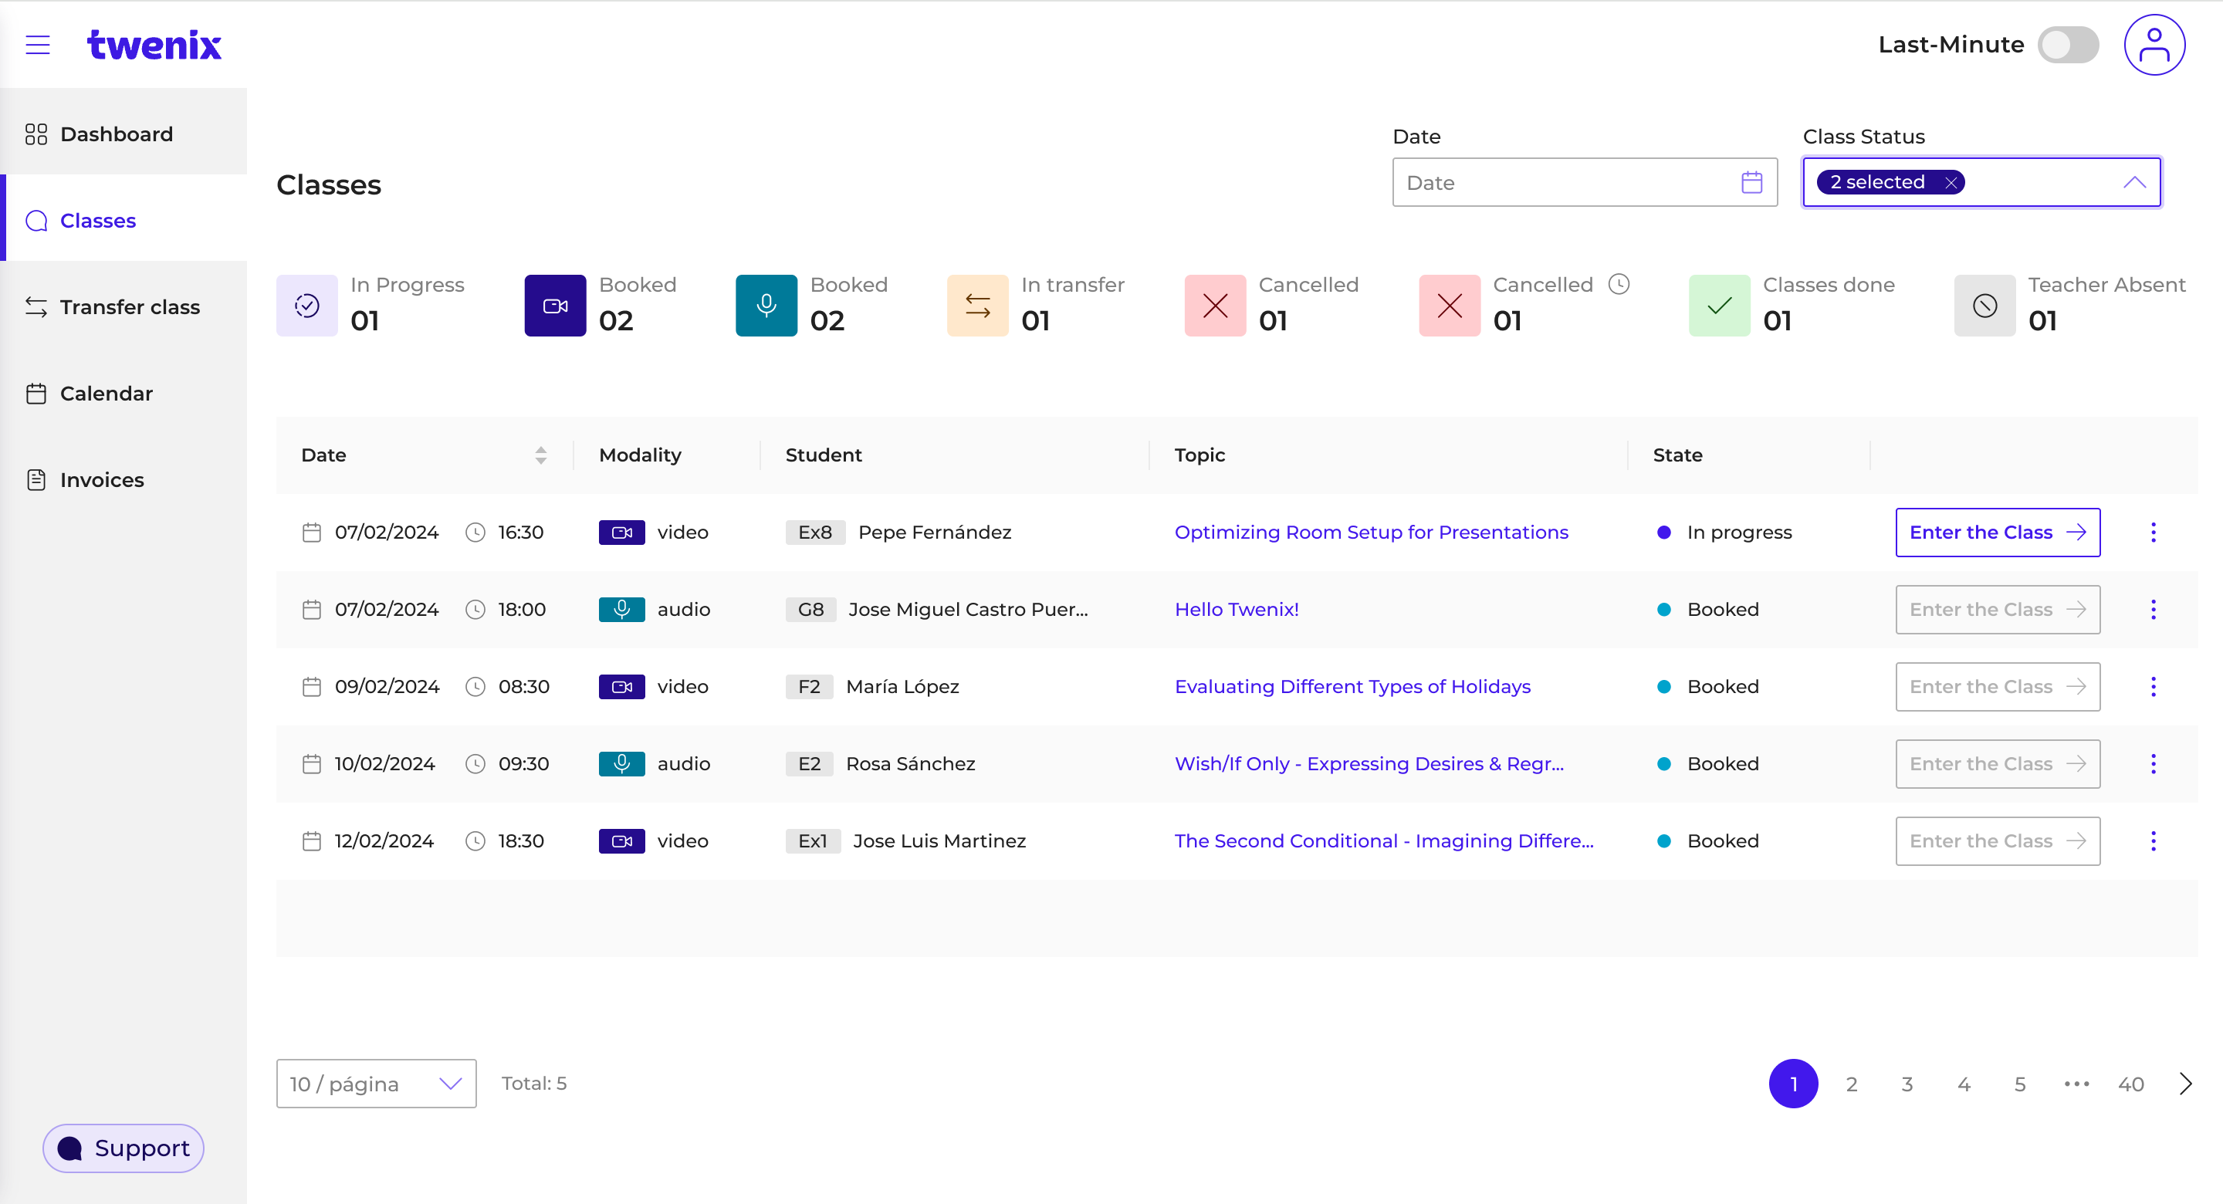The image size is (2223, 1204).
Task: Open the Support chat button
Action: 123,1147
